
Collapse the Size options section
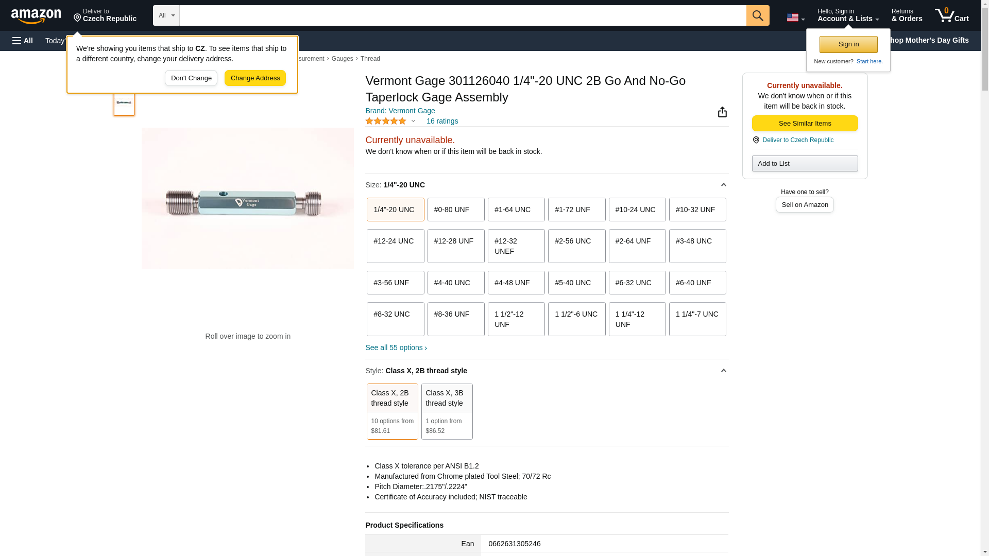pyautogui.click(x=723, y=185)
